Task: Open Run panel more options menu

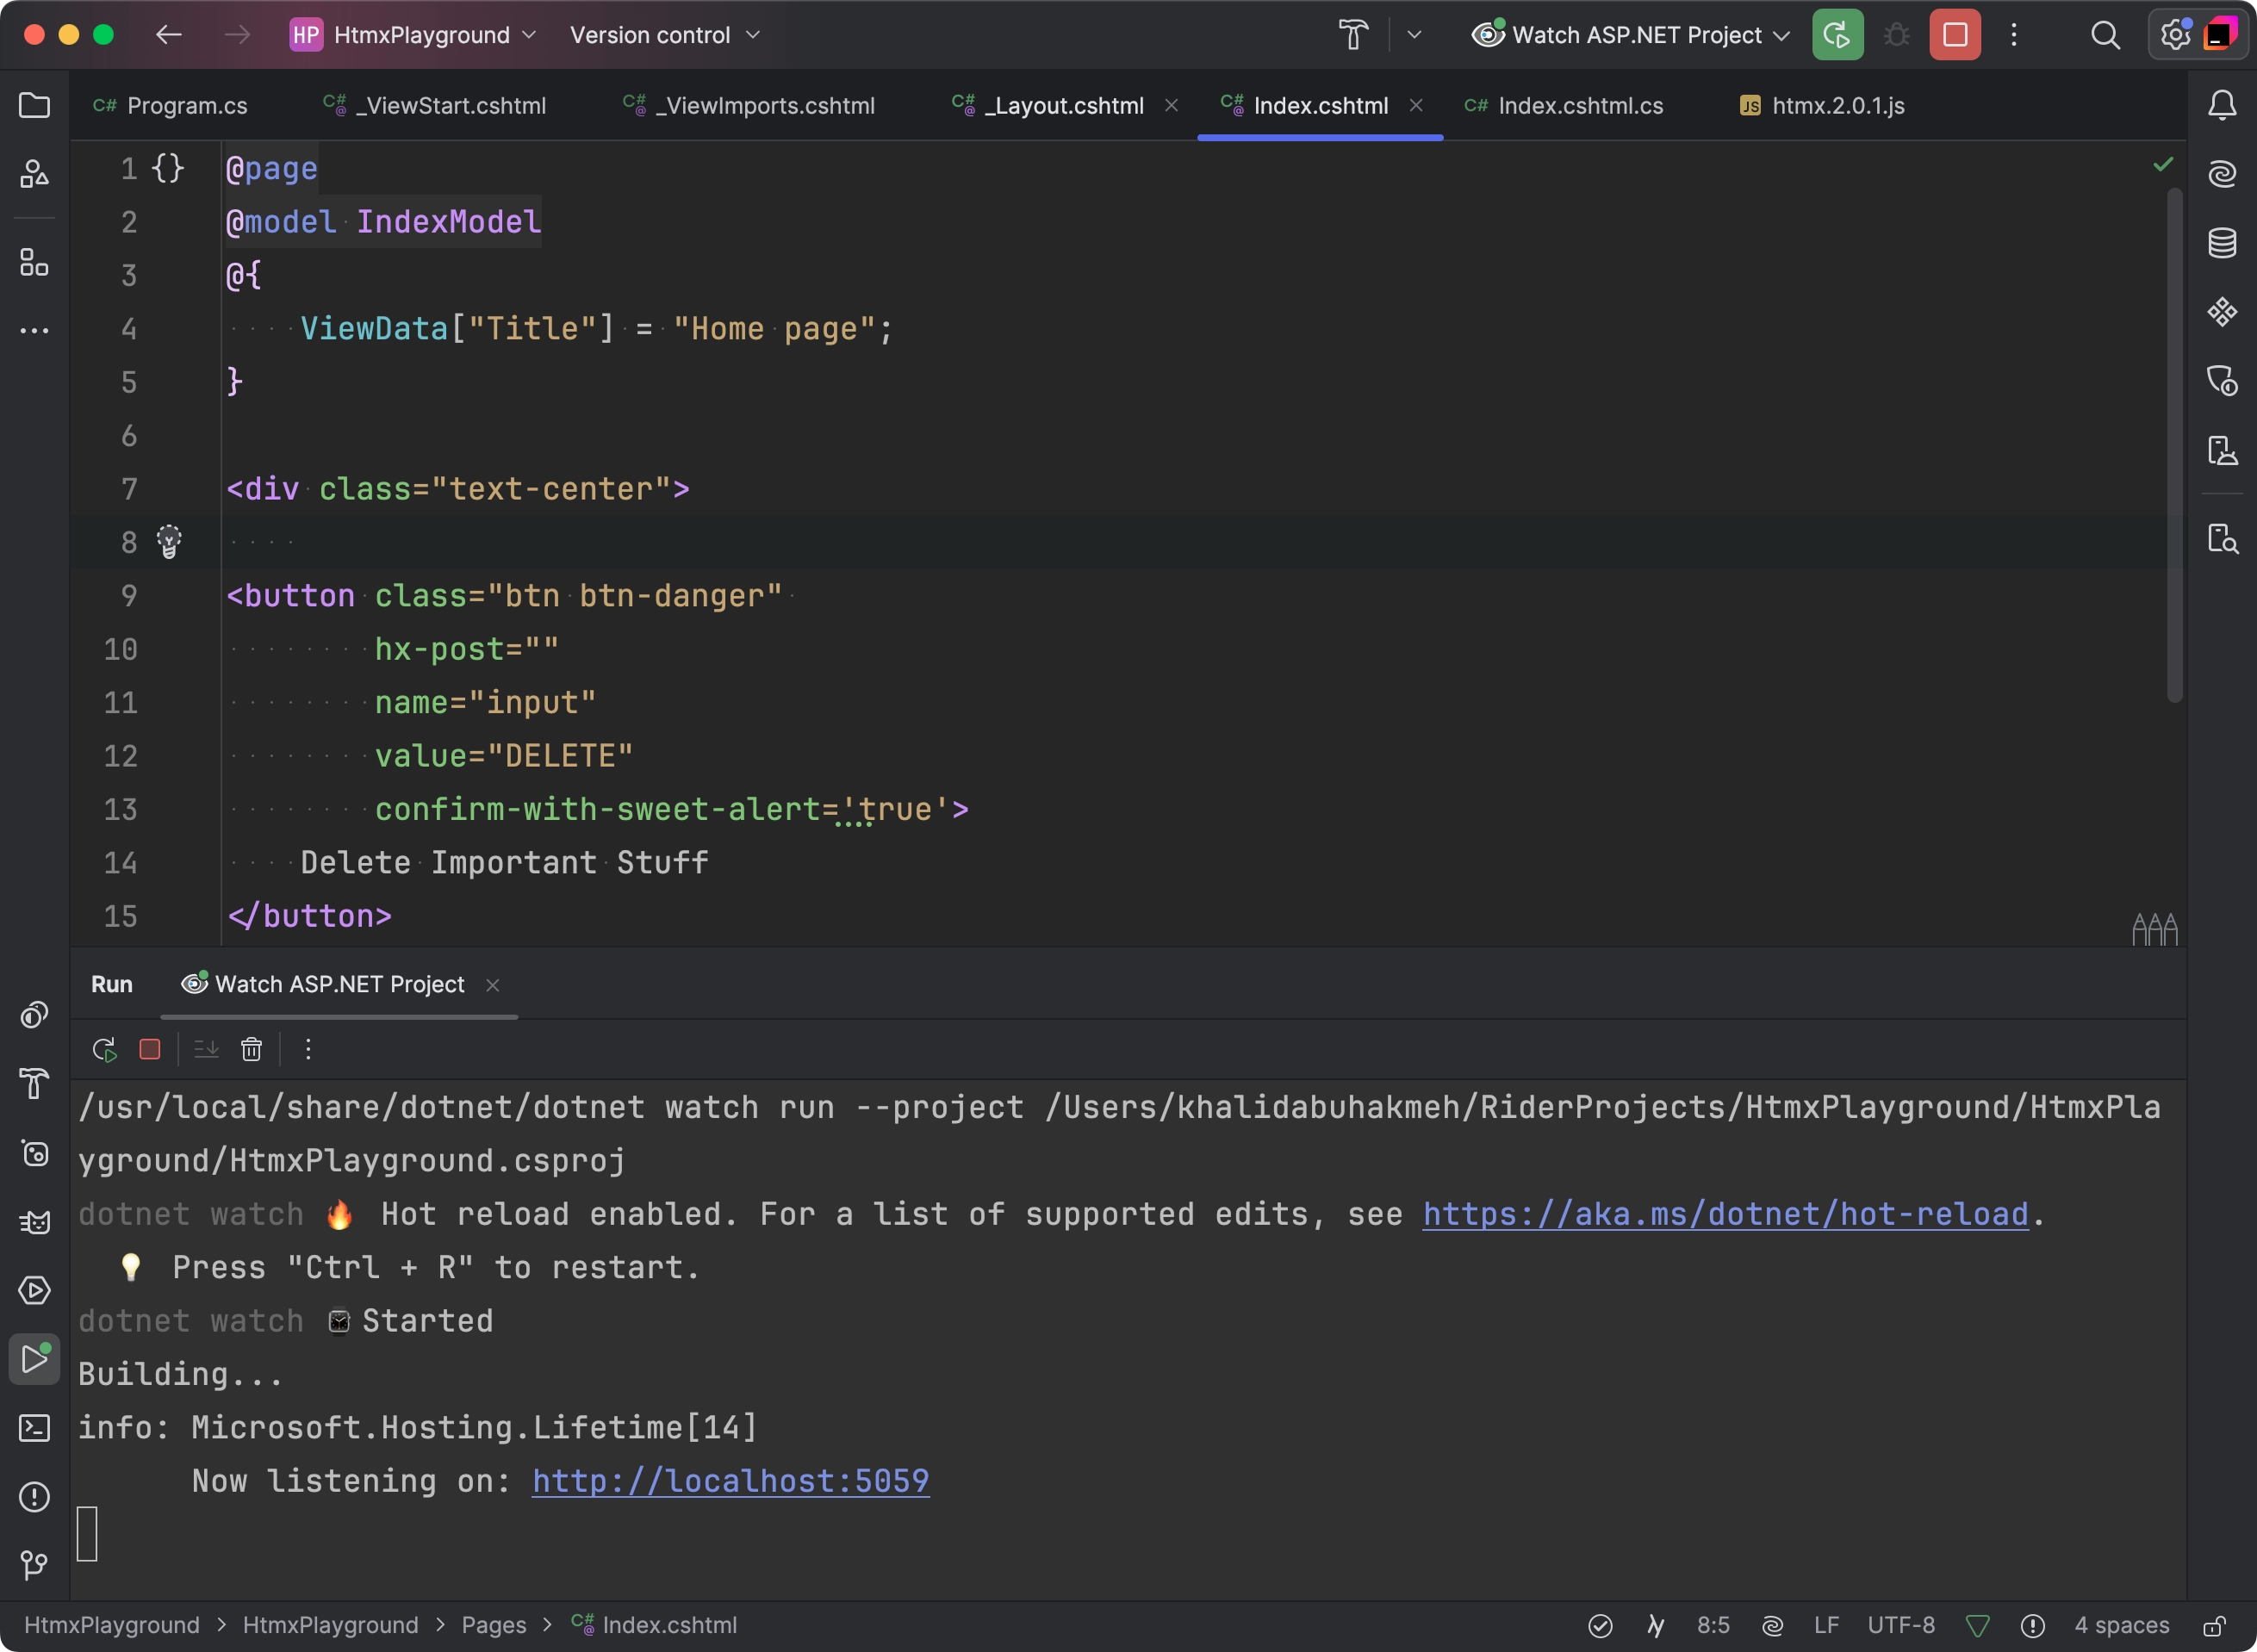Action: [x=308, y=1049]
